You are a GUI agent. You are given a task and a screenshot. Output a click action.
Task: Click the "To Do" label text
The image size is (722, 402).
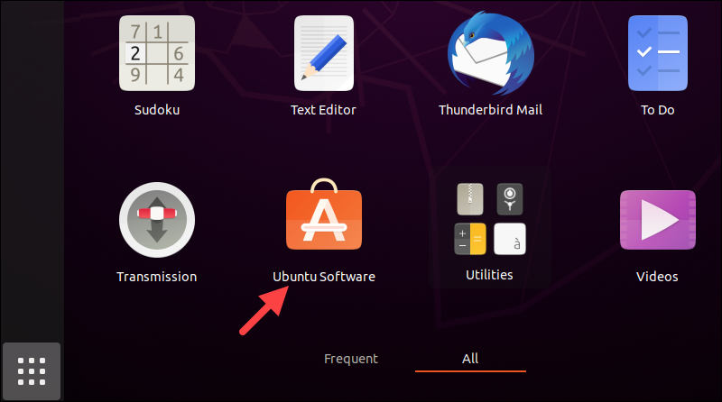pos(658,110)
